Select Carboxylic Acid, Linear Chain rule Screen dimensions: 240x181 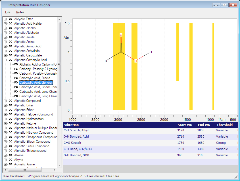(x=38, y=87)
